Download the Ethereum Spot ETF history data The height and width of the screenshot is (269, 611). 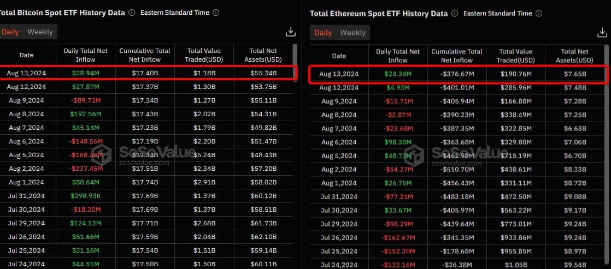click(602, 33)
